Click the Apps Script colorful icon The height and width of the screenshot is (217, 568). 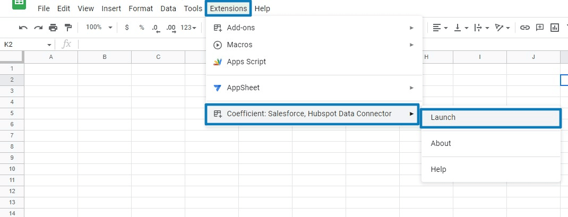[217, 62]
